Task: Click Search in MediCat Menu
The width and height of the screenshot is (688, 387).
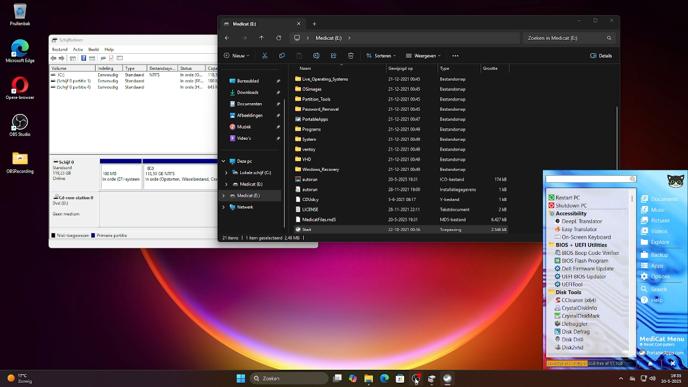Action: (x=654, y=289)
